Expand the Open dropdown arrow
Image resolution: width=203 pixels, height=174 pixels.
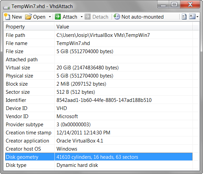(50, 17)
